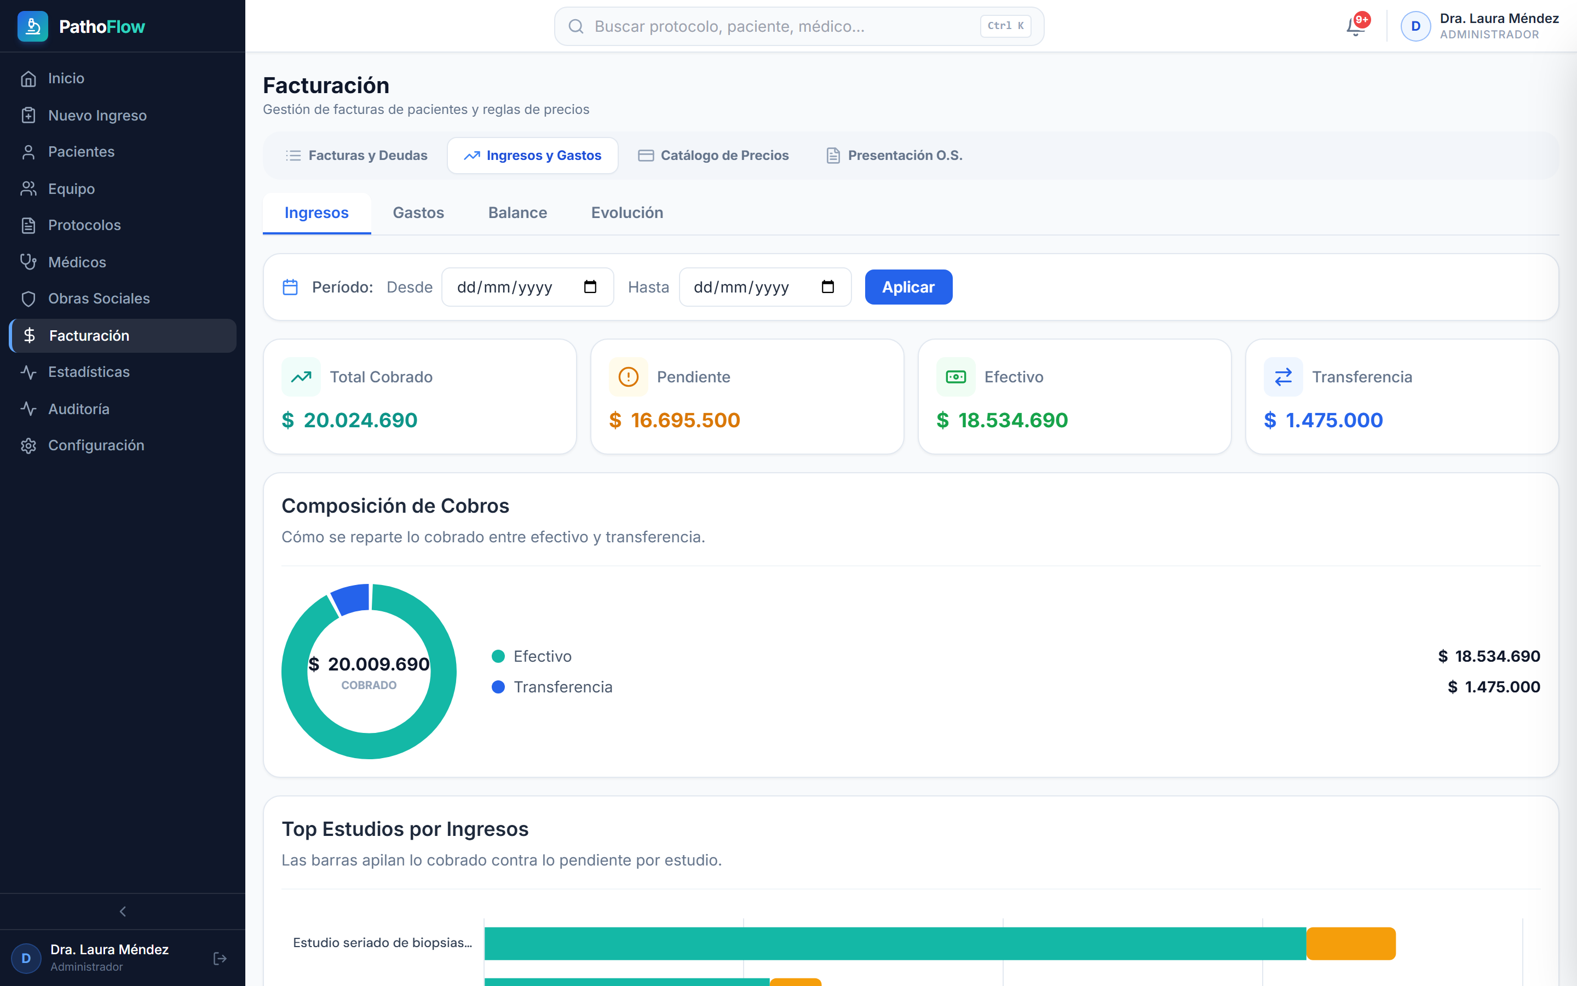Click the Configuración gear icon
Image resolution: width=1577 pixels, height=986 pixels.
[28, 445]
